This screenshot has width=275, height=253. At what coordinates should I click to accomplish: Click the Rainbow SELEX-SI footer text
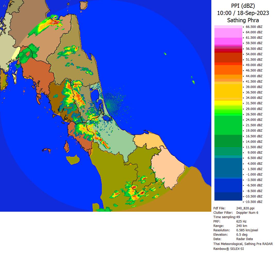[228, 249]
